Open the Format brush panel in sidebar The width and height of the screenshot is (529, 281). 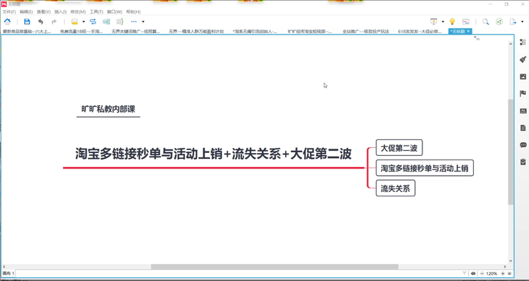523,59
